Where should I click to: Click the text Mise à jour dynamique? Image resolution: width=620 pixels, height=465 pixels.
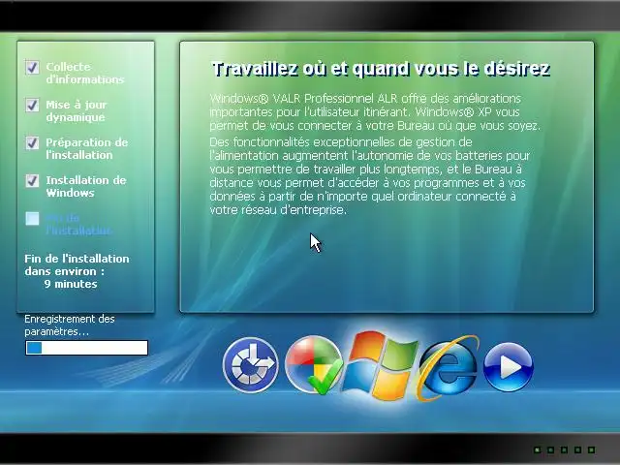click(77, 111)
